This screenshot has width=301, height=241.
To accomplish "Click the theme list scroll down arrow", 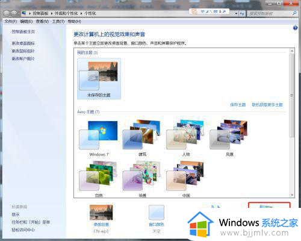I will coord(292,195).
